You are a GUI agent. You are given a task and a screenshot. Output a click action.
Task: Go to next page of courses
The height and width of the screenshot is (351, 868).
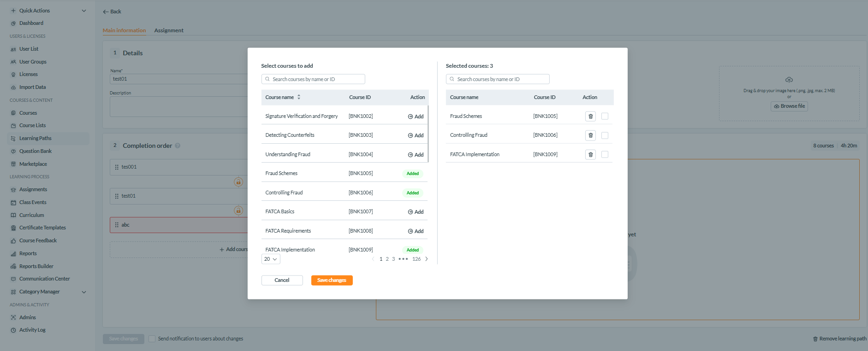point(426,259)
